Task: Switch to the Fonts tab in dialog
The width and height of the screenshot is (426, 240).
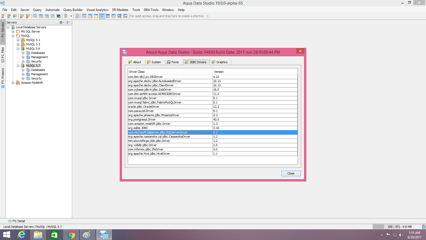Action: coord(173,62)
